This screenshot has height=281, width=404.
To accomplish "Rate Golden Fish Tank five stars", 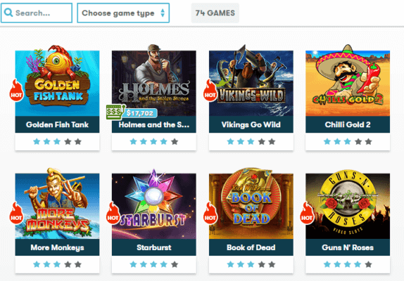I will pyautogui.click(x=78, y=141).
